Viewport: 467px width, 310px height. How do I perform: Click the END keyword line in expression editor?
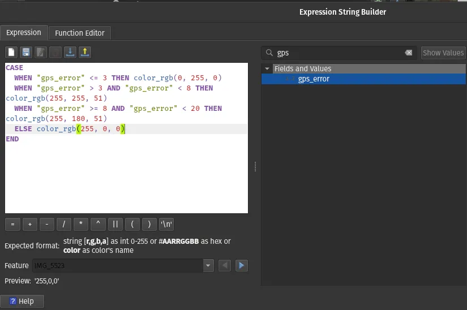(x=12, y=139)
